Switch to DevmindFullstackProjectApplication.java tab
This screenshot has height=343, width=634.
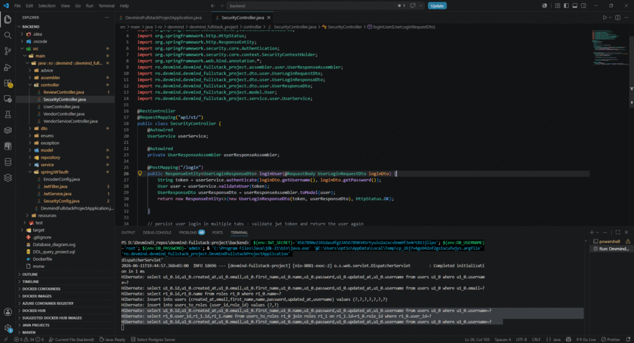[x=163, y=17]
